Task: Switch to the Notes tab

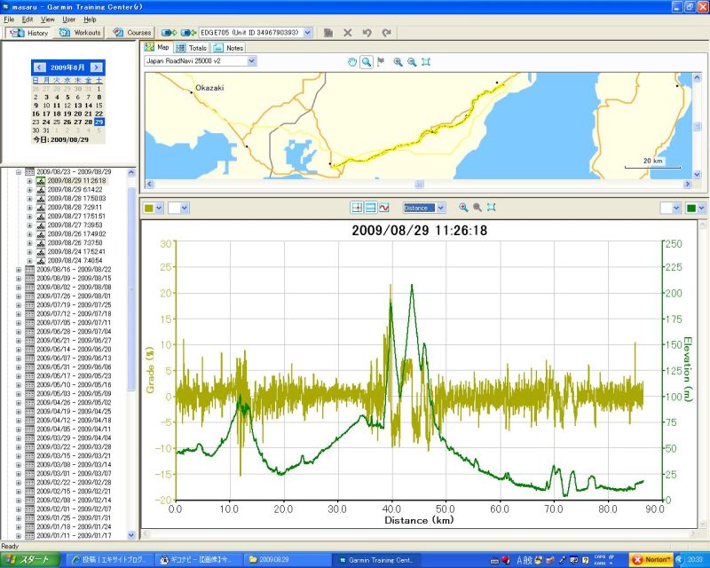Action: coord(229,48)
